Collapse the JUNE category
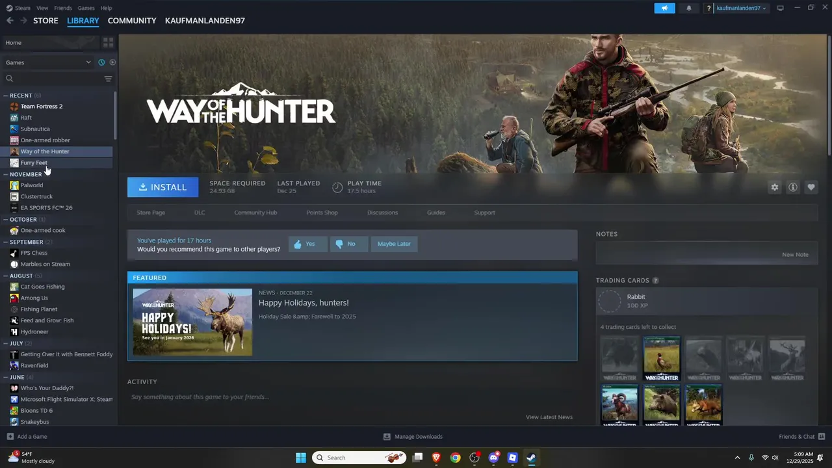Screen dimensions: 832x468 click(x=6, y=377)
